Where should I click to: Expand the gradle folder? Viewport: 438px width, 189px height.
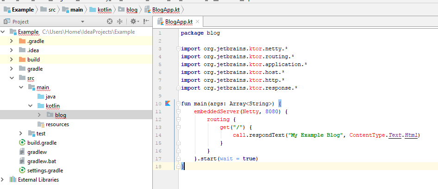12,69
